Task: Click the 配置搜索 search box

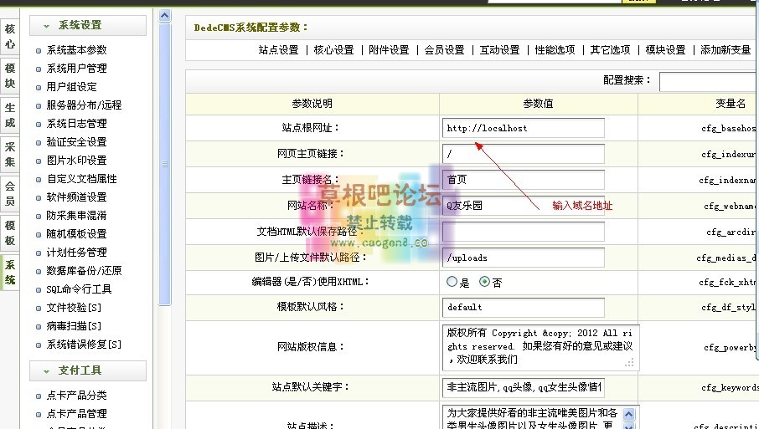Action: tap(708, 81)
